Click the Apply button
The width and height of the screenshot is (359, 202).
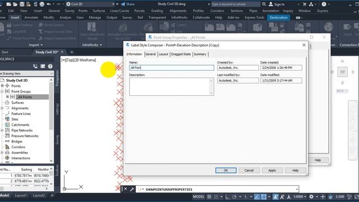coord(272,171)
